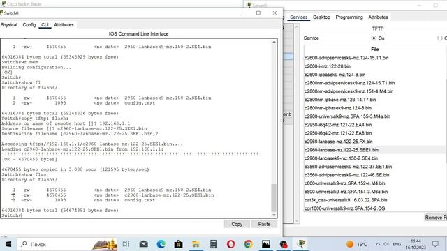
Task: Open the Photos app from taskbar
Action: [x=265, y=244]
